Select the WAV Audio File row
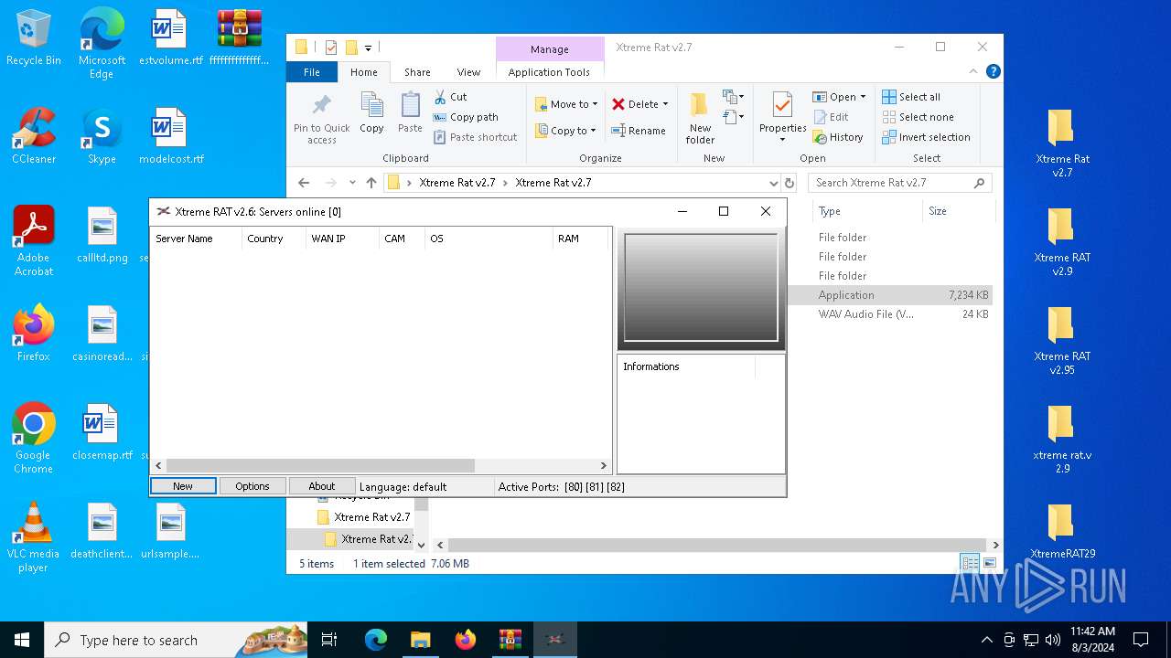1171x658 pixels. tap(891, 314)
